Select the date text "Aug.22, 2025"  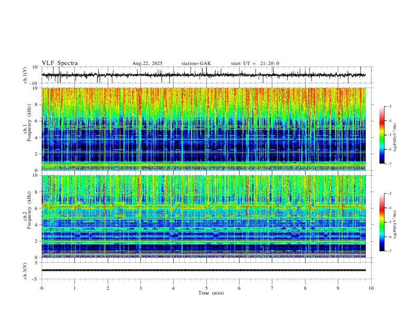tap(147, 63)
